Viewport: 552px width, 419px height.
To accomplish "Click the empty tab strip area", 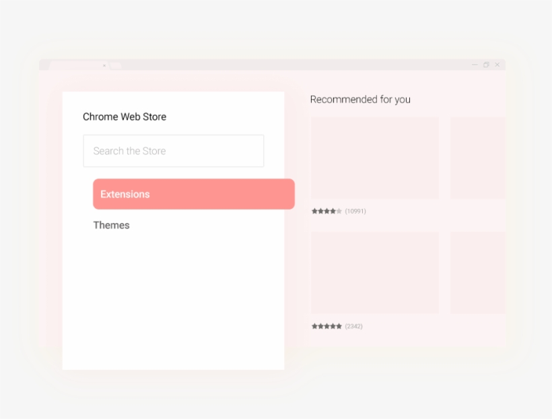I will tap(289, 65).
